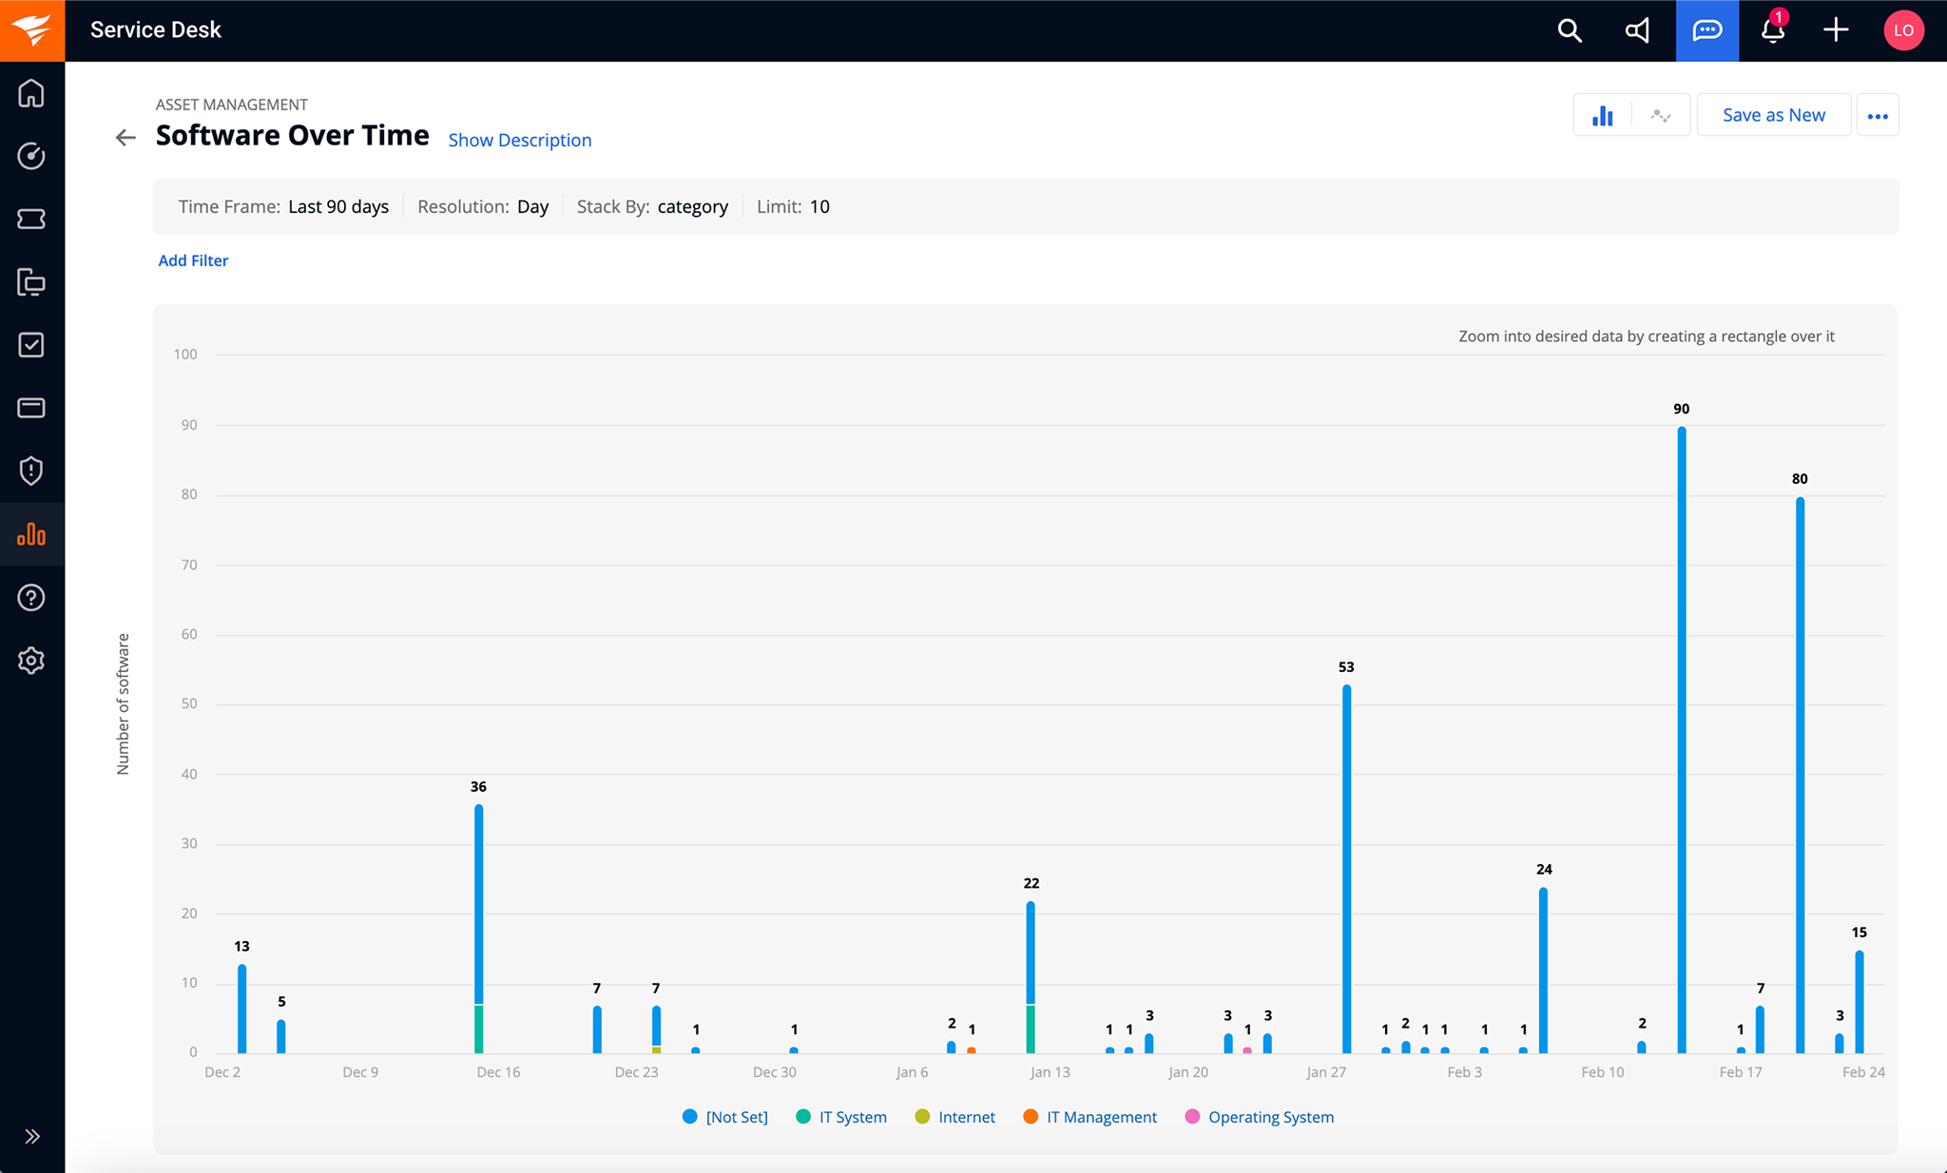Open the notifications bell with badge

coord(1773,29)
